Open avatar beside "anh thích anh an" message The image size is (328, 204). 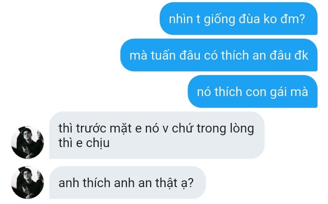click(27, 183)
